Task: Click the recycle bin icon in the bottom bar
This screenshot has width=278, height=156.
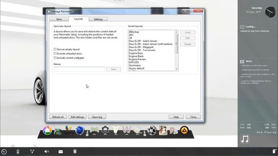Action: pyautogui.click(x=75, y=151)
